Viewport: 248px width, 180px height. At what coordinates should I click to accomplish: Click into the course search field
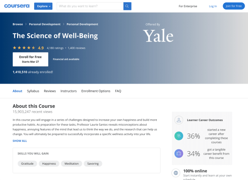90,6
